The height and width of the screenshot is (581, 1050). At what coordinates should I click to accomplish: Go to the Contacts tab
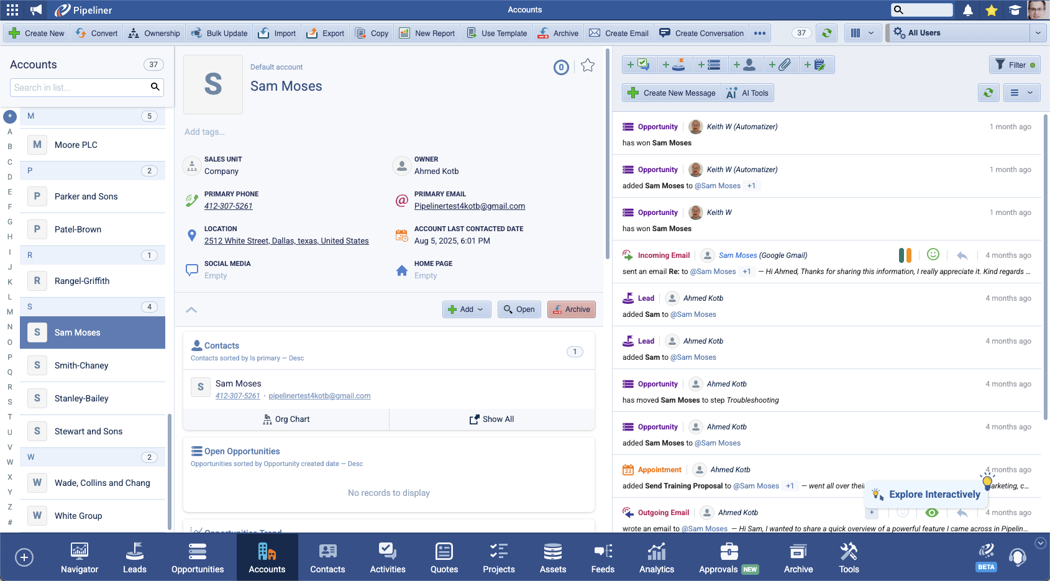[327, 557]
